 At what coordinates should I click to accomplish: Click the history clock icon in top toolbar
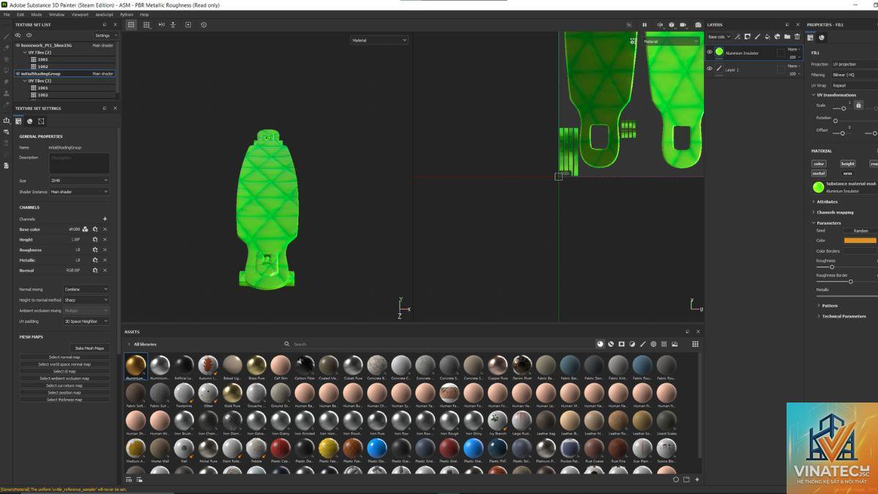pyautogui.click(x=203, y=25)
